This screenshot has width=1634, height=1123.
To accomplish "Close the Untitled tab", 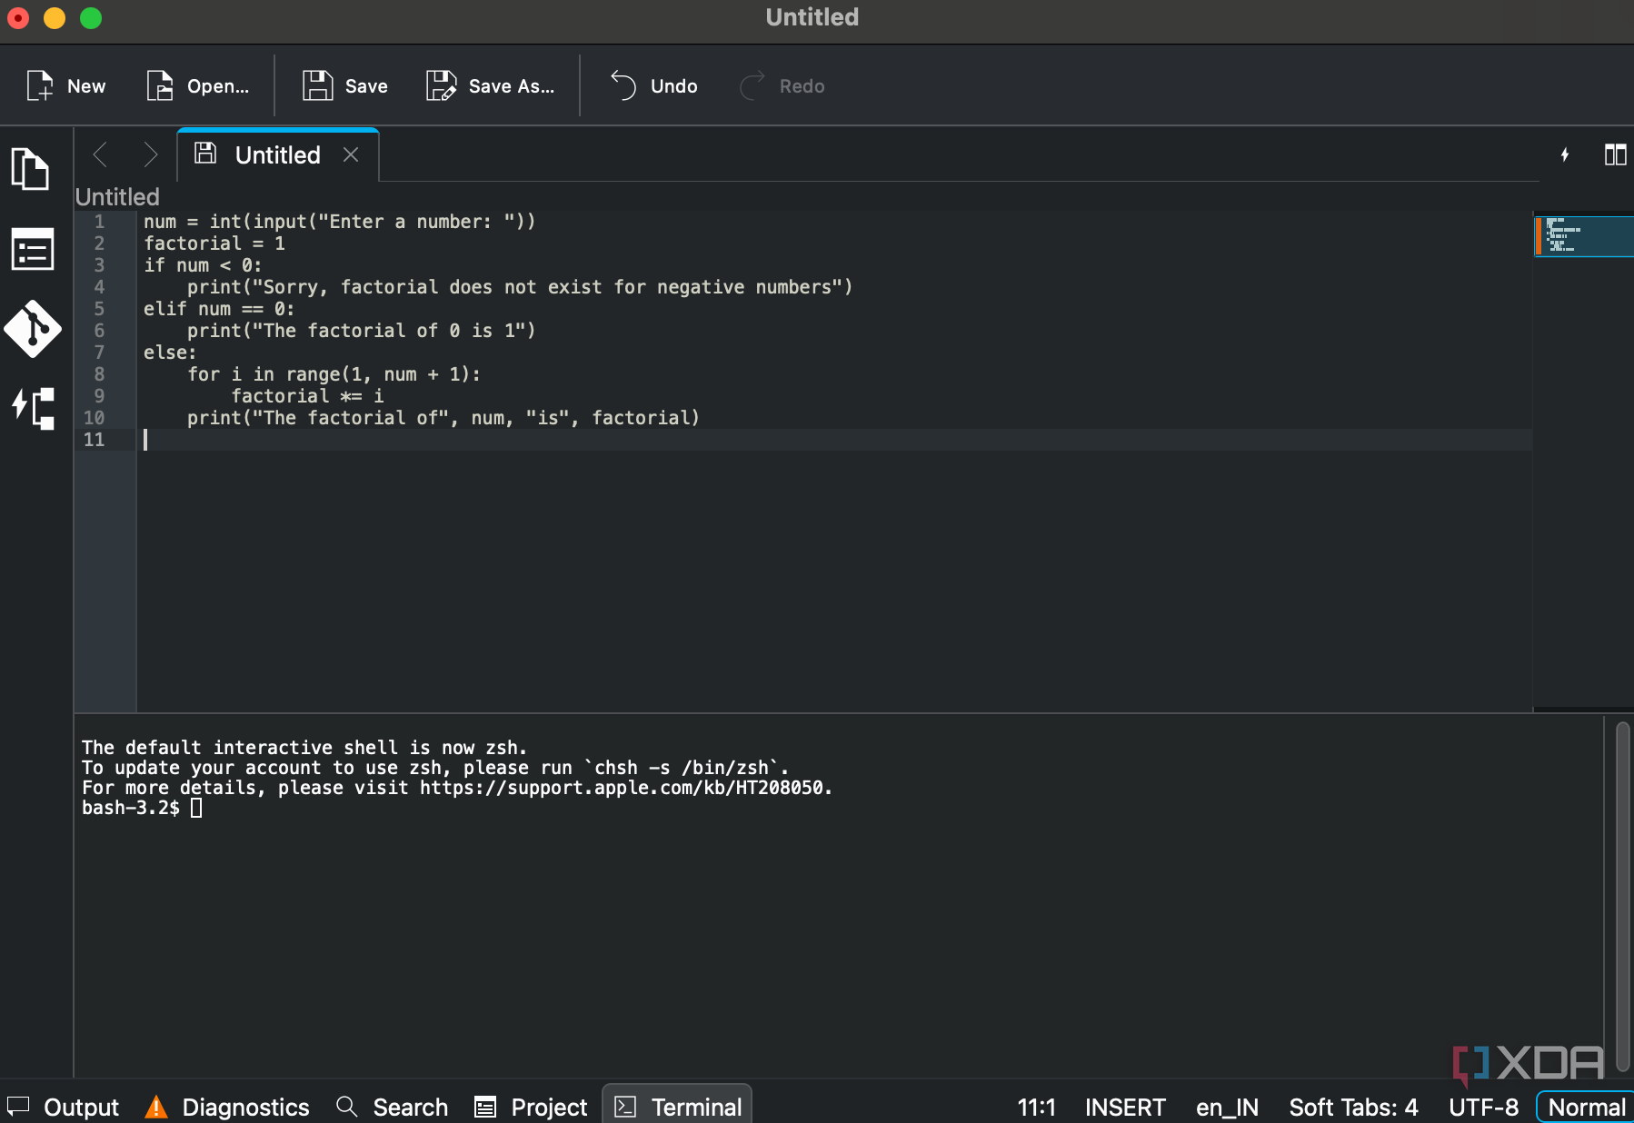I will [x=351, y=155].
